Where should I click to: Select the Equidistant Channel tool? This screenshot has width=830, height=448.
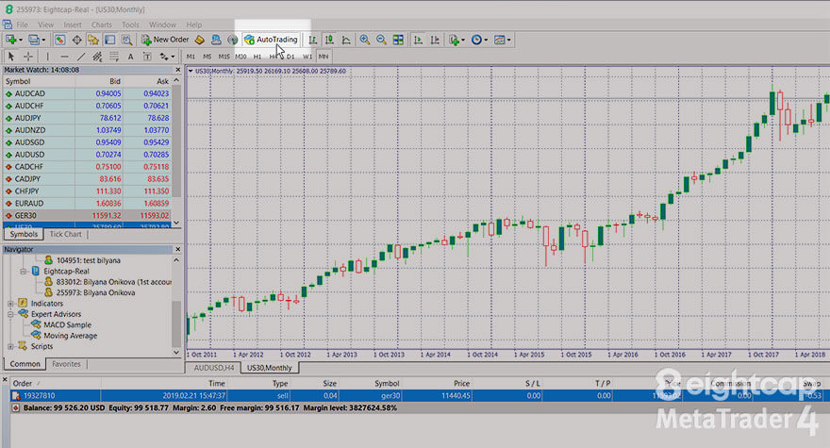point(97,57)
